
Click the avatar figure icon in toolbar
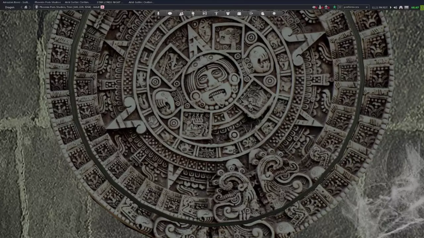[x=216, y=14]
